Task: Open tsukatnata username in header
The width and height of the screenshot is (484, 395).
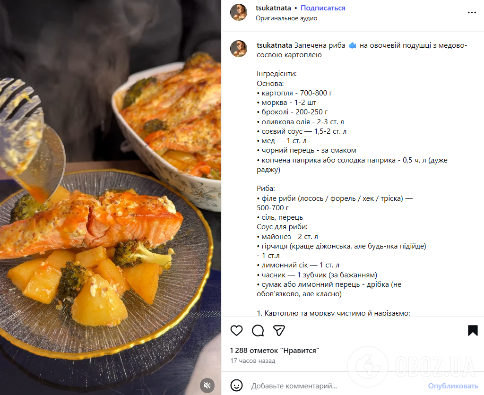Action: (273, 8)
